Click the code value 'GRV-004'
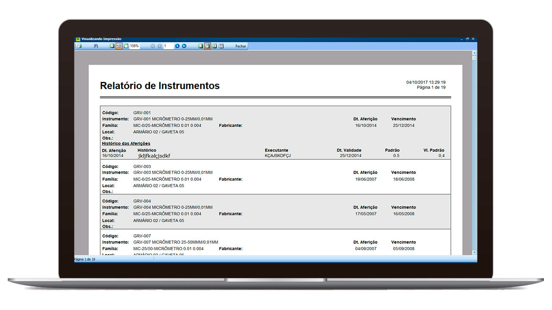The image size is (552, 310). [142, 201]
